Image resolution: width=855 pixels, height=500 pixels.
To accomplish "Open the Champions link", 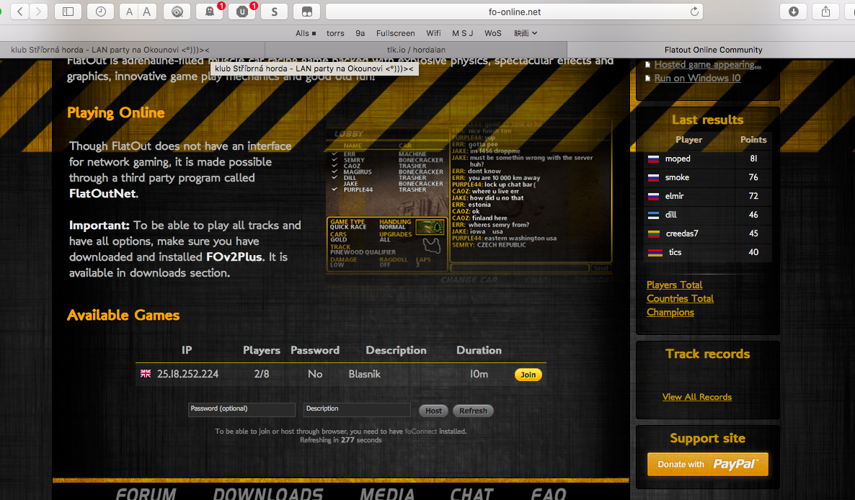I will (x=670, y=312).
